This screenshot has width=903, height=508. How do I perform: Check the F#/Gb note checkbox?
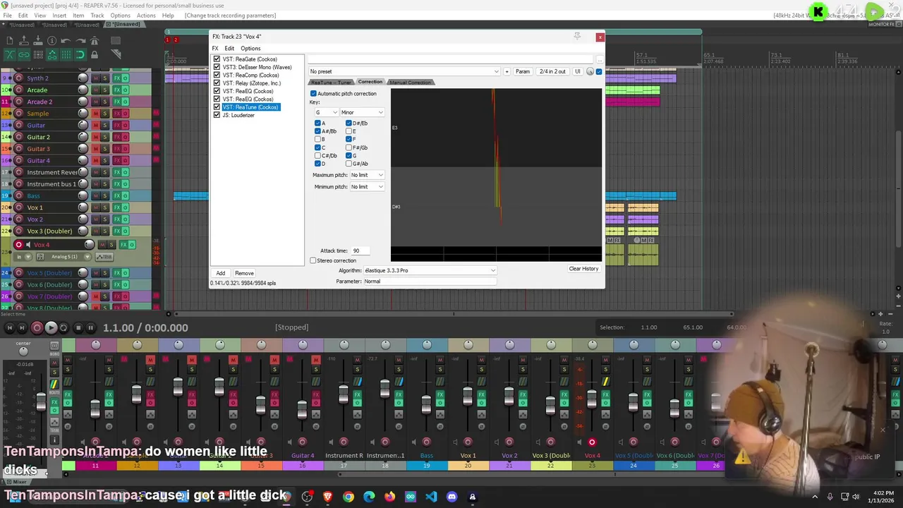click(349, 147)
